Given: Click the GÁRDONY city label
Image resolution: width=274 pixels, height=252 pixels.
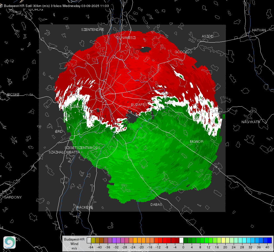Looking at the screenshot, I should [13, 197].
